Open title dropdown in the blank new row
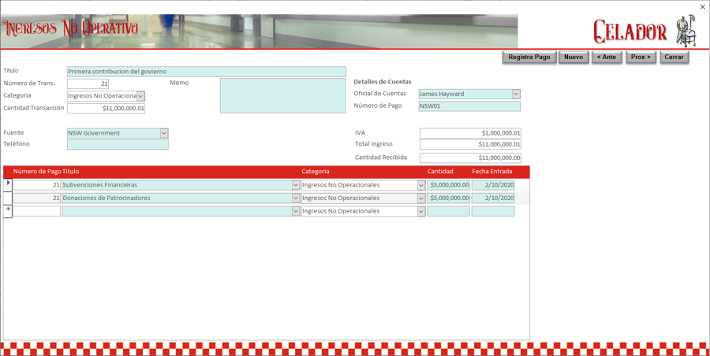This screenshot has width=710, height=356. (x=296, y=211)
